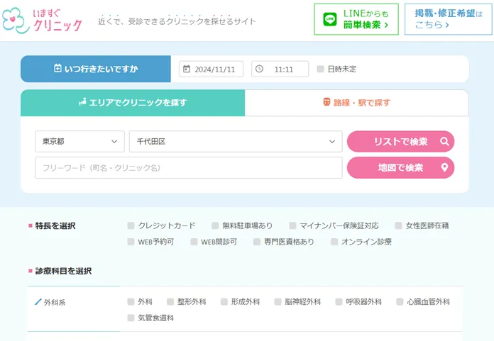
Task: Open the 東京都 prefecture dropdown
Action: click(79, 142)
